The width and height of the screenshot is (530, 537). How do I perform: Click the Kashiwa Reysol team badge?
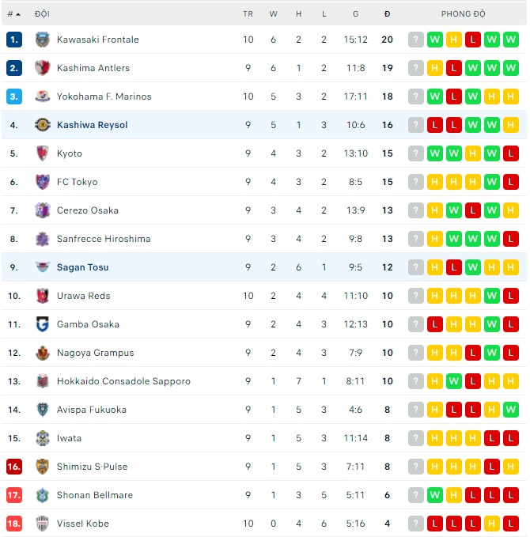click(x=43, y=125)
